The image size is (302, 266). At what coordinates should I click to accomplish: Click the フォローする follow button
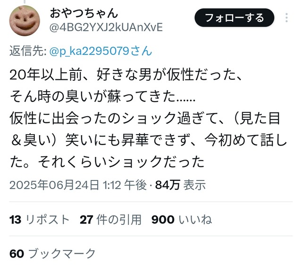click(235, 18)
